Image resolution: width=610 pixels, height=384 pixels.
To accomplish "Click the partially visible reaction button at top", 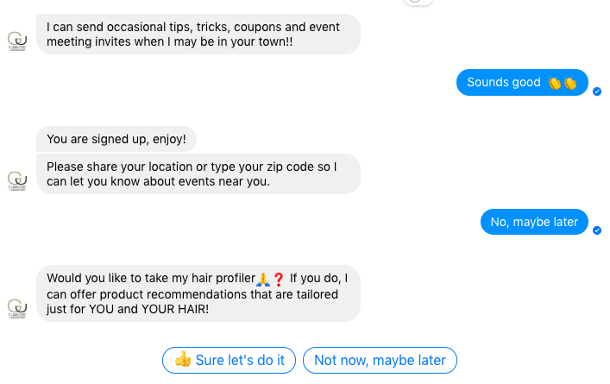I will click(x=418, y=2).
